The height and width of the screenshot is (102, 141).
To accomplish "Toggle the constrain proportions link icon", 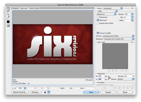I will coord(110,78).
